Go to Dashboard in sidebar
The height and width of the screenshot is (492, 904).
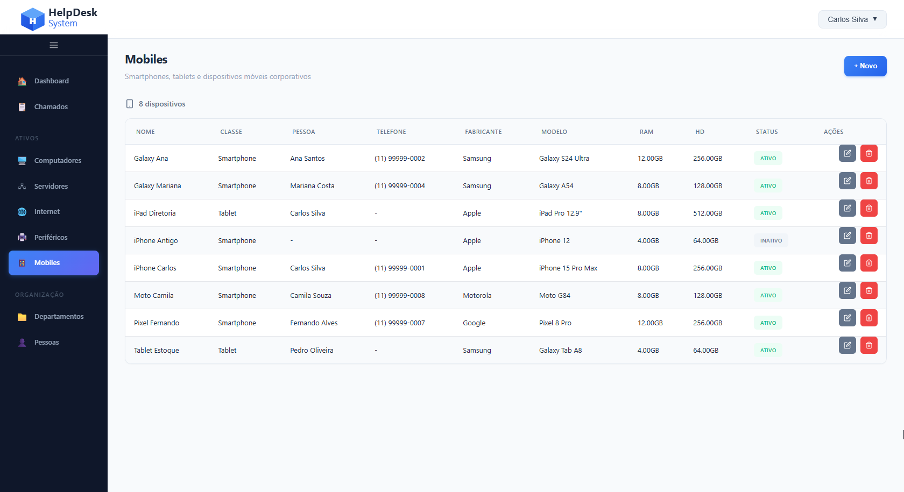click(x=52, y=81)
